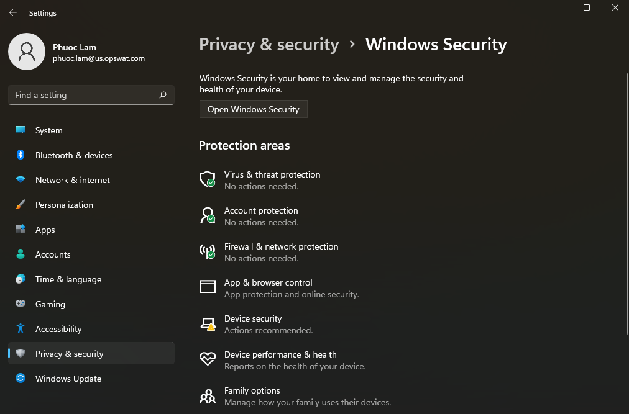Open System settings category

pos(91,130)
